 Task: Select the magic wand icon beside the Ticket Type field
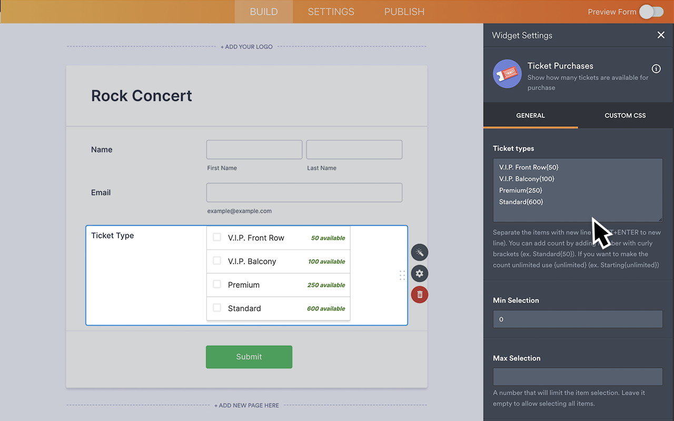[420, 252]
